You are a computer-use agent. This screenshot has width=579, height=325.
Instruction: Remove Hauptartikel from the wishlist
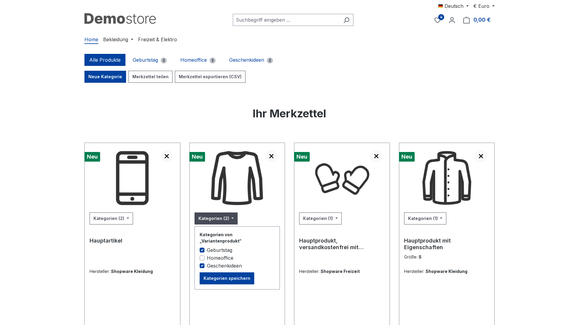coord(167,156)
